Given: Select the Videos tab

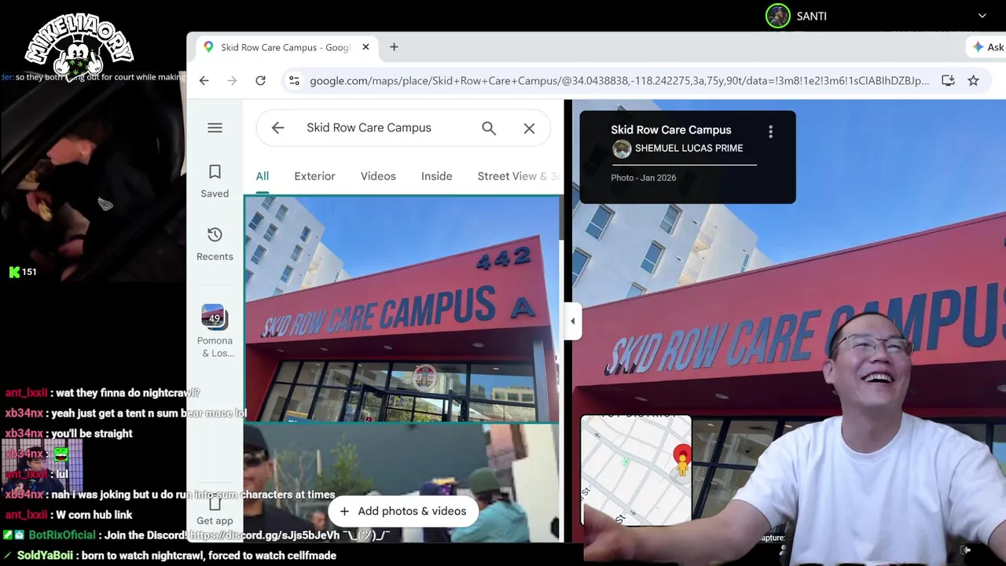Looking at the screenshot, I should pos(378,176).
